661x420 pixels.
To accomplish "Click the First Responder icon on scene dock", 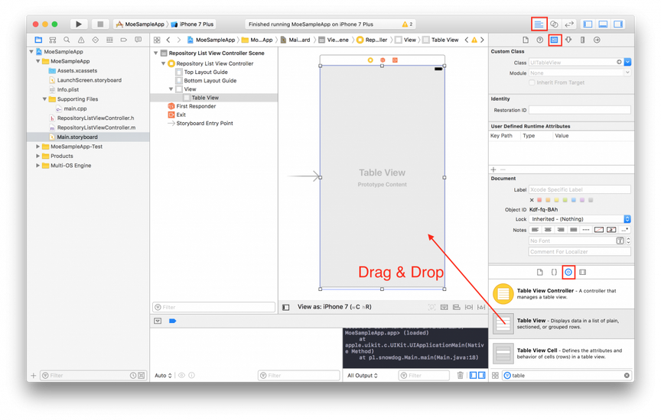I will pyautogui.click(x=383, y=60).
